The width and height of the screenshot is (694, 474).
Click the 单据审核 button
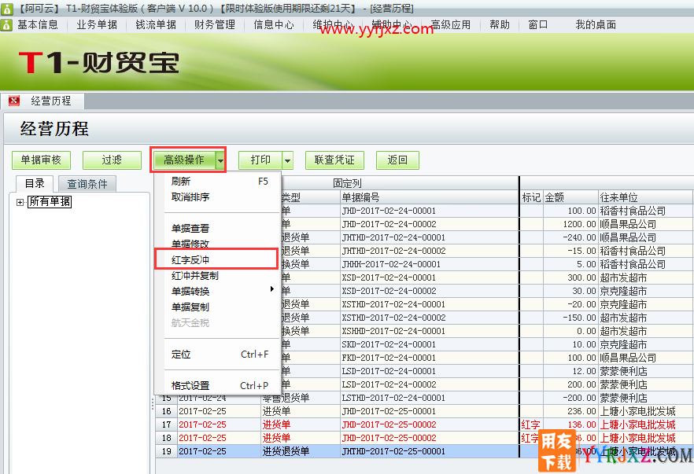pos(41,160)
